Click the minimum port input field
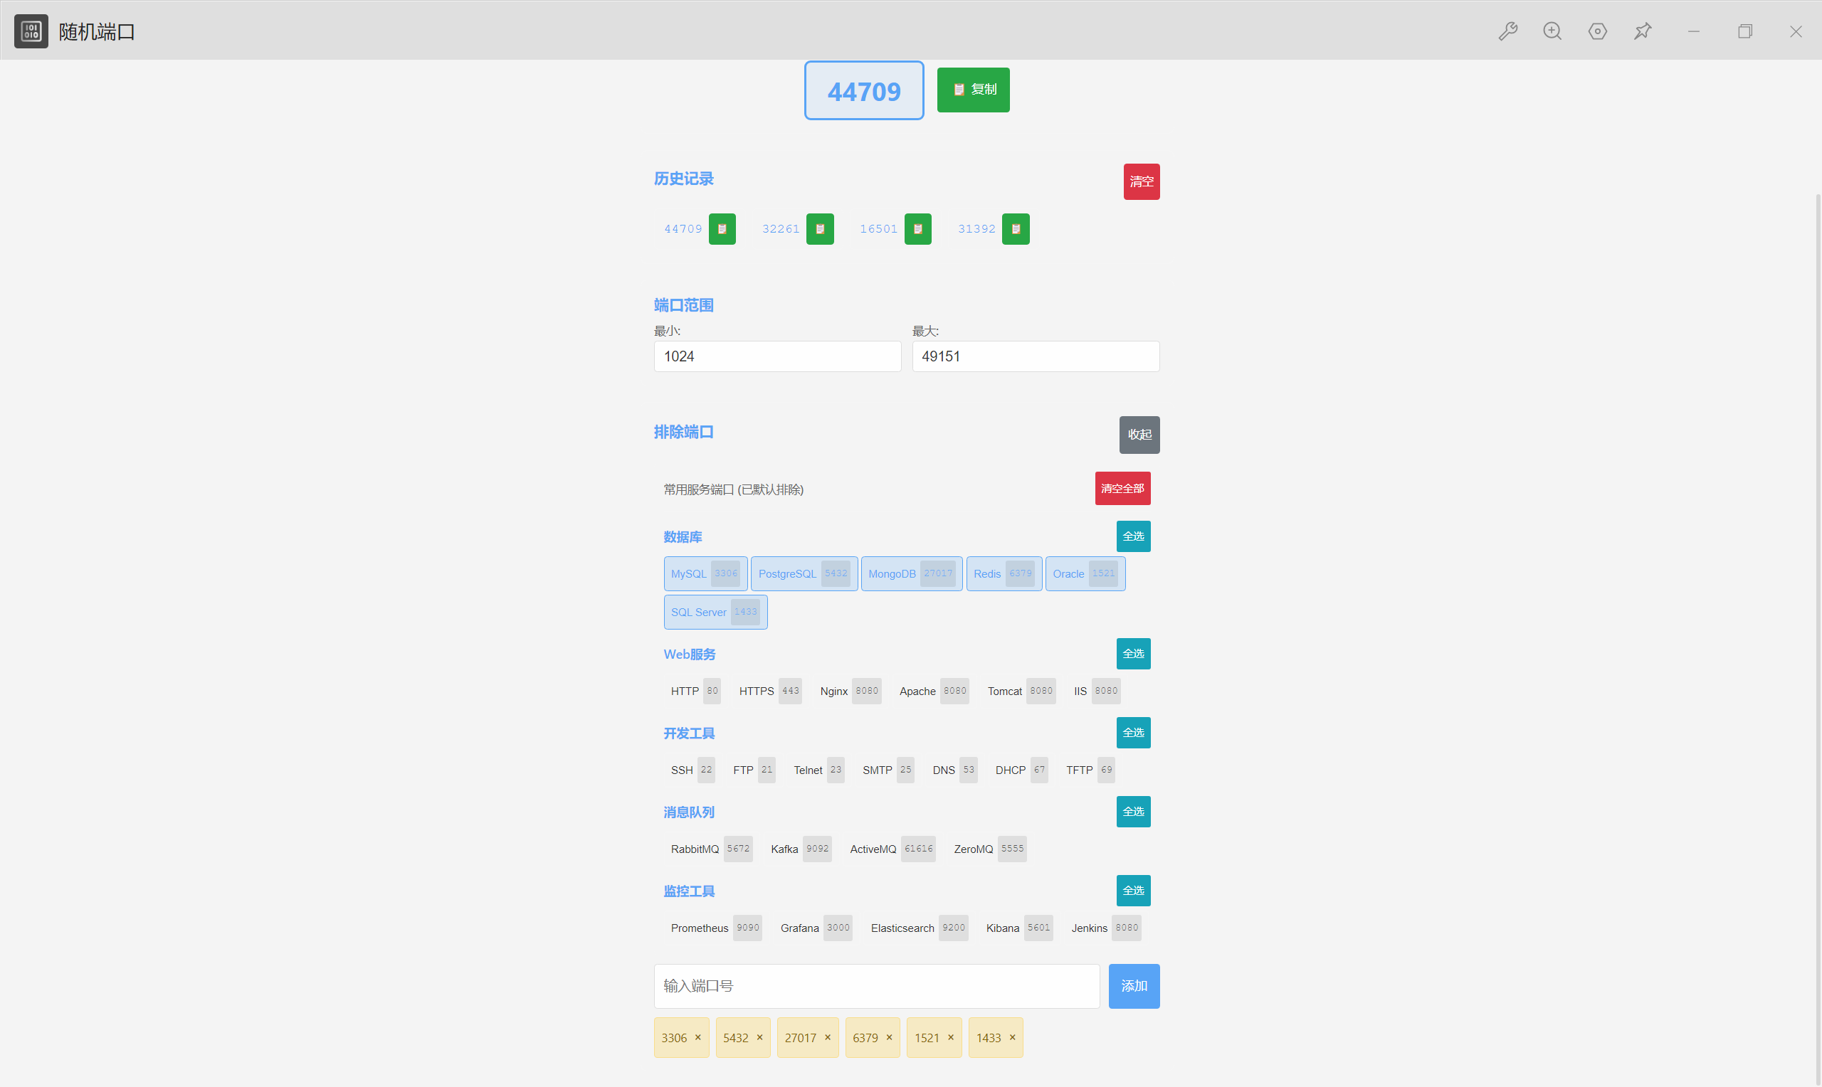This screenshot has width=1822, height=1087. [x=776, y=356]
